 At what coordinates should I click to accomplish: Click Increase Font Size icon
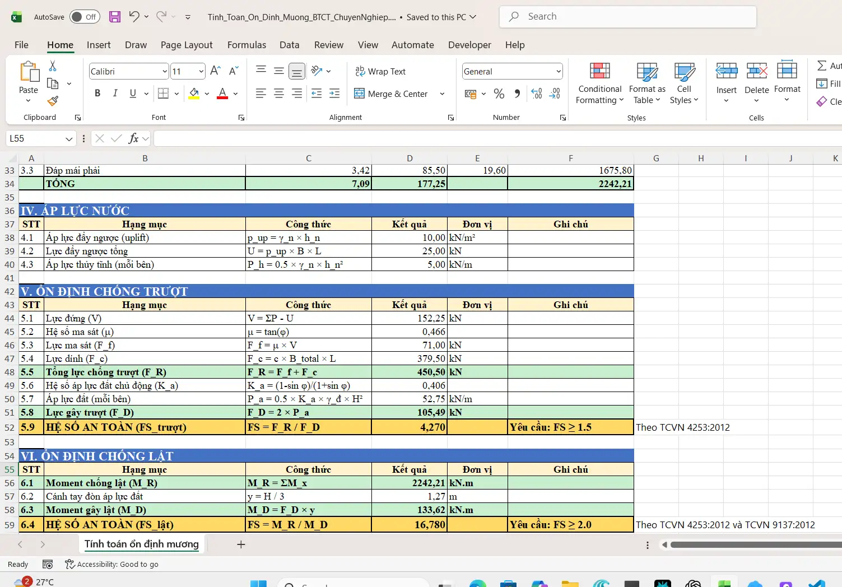pyautogui.click(x=215, y=71)
